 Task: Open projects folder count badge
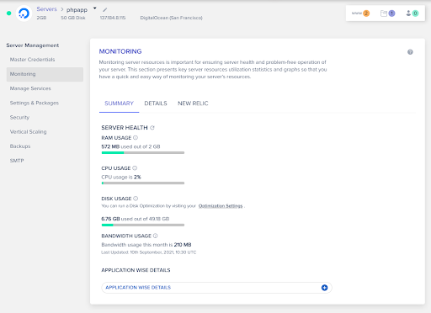coord(387,13)
